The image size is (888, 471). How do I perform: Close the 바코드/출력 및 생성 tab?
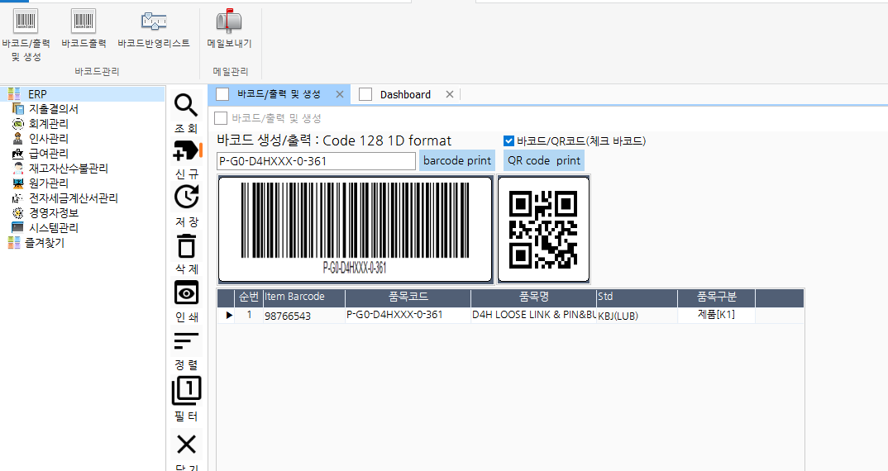tap(340, 94)
